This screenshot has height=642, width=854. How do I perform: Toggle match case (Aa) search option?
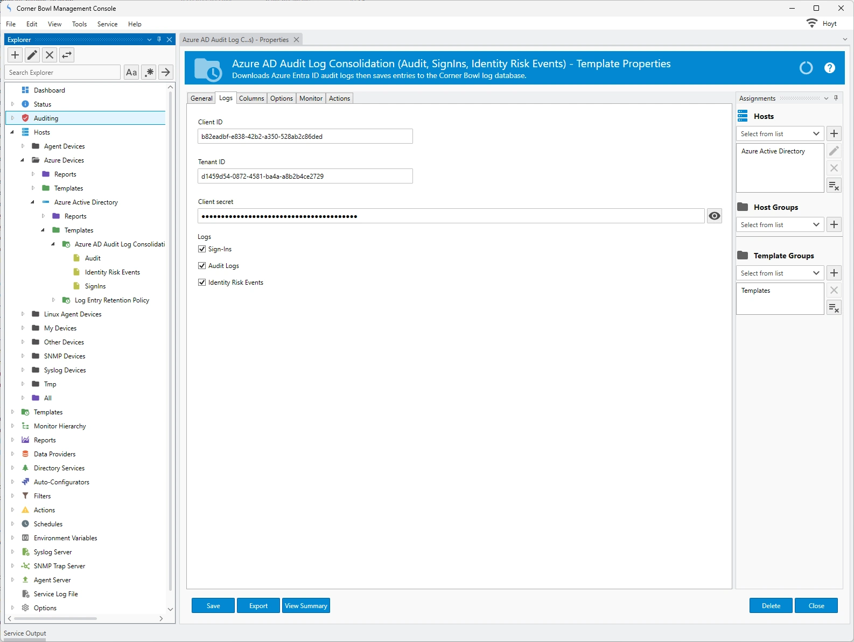tap(131, 72)
